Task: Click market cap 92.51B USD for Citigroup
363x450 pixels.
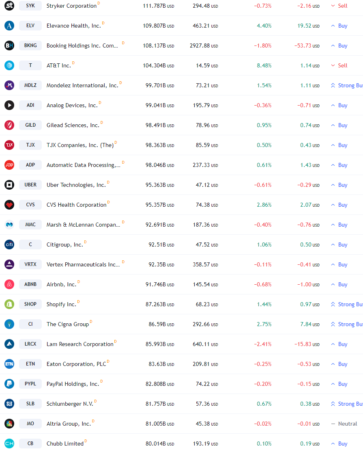Action: [x=161, y=244]
